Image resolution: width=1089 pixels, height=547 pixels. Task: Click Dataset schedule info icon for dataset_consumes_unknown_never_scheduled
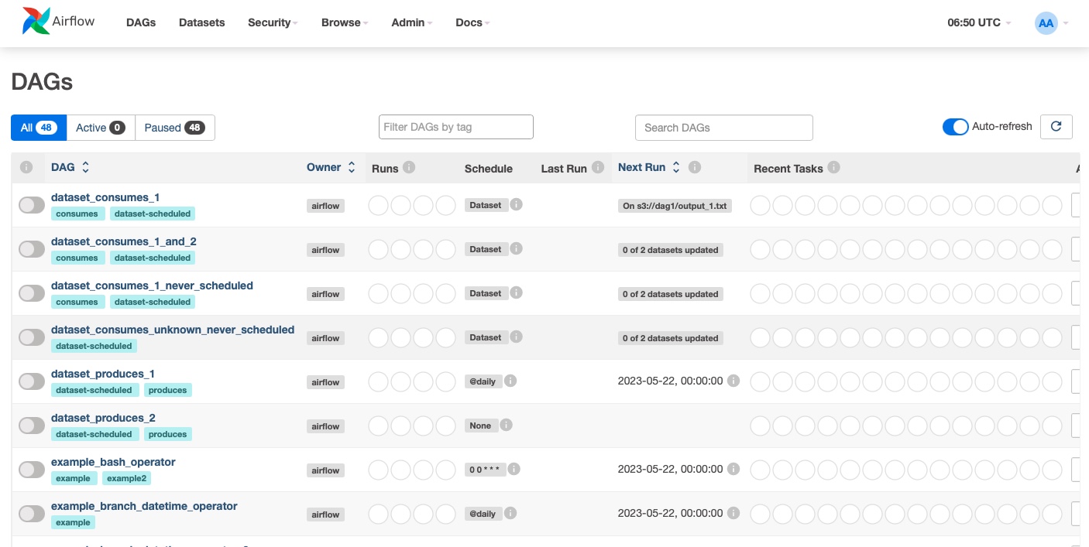pos(517,337)
